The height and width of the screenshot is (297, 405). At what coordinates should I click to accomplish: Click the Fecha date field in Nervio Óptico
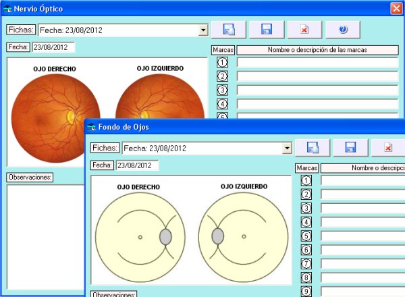53,47
